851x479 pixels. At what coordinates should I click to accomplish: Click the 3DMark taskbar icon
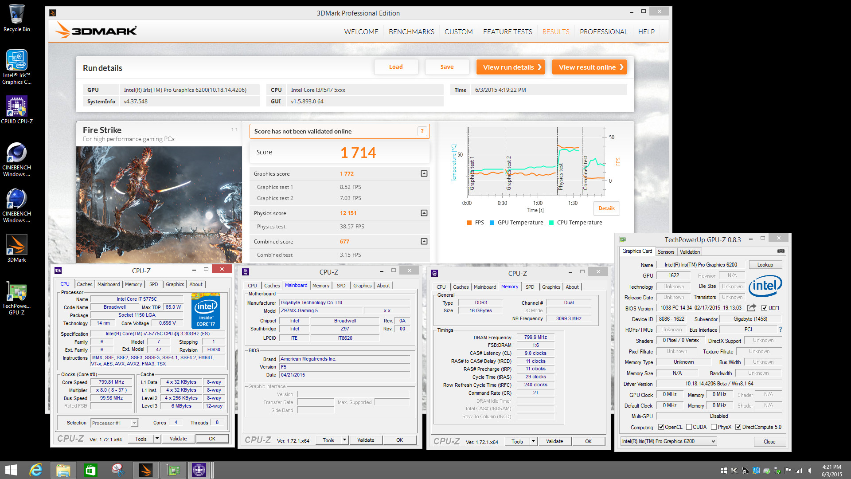coord(145,470)
